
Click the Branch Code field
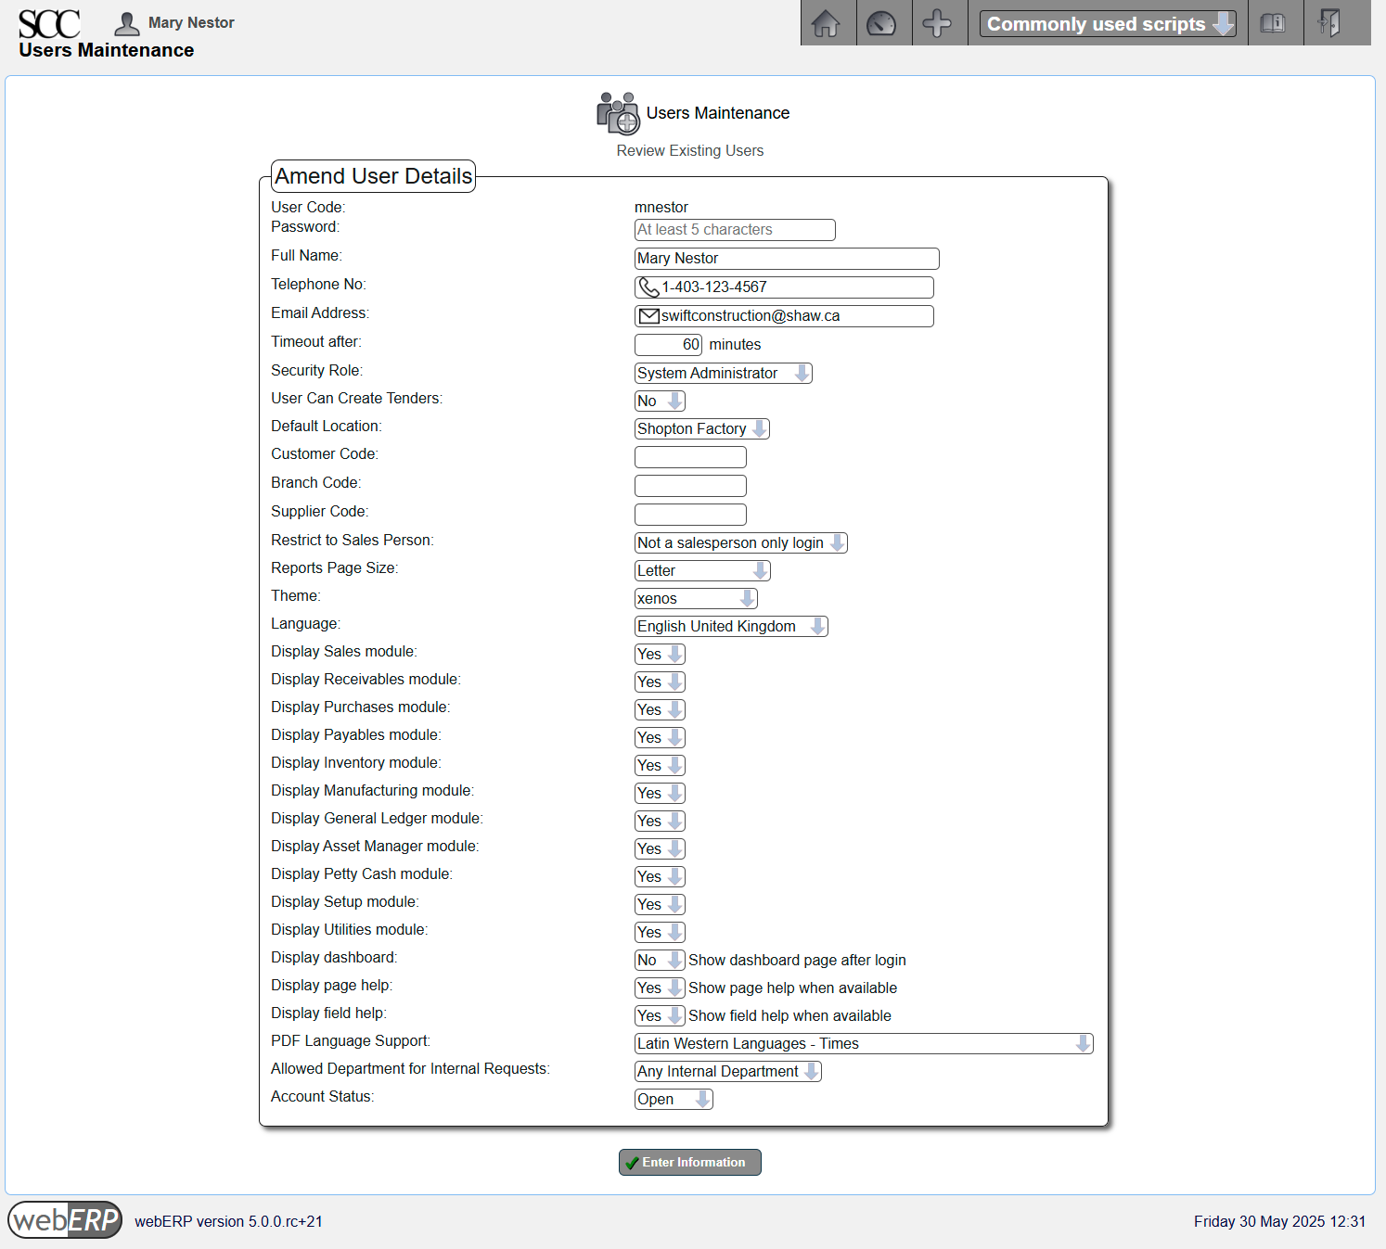click(690, 486)
